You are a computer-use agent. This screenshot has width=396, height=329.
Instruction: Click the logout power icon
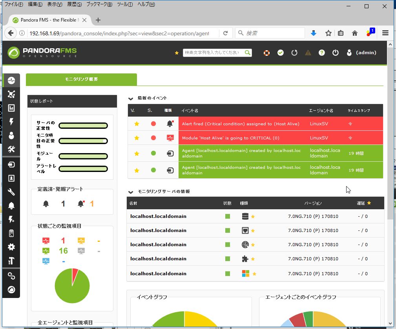point(336,53)
